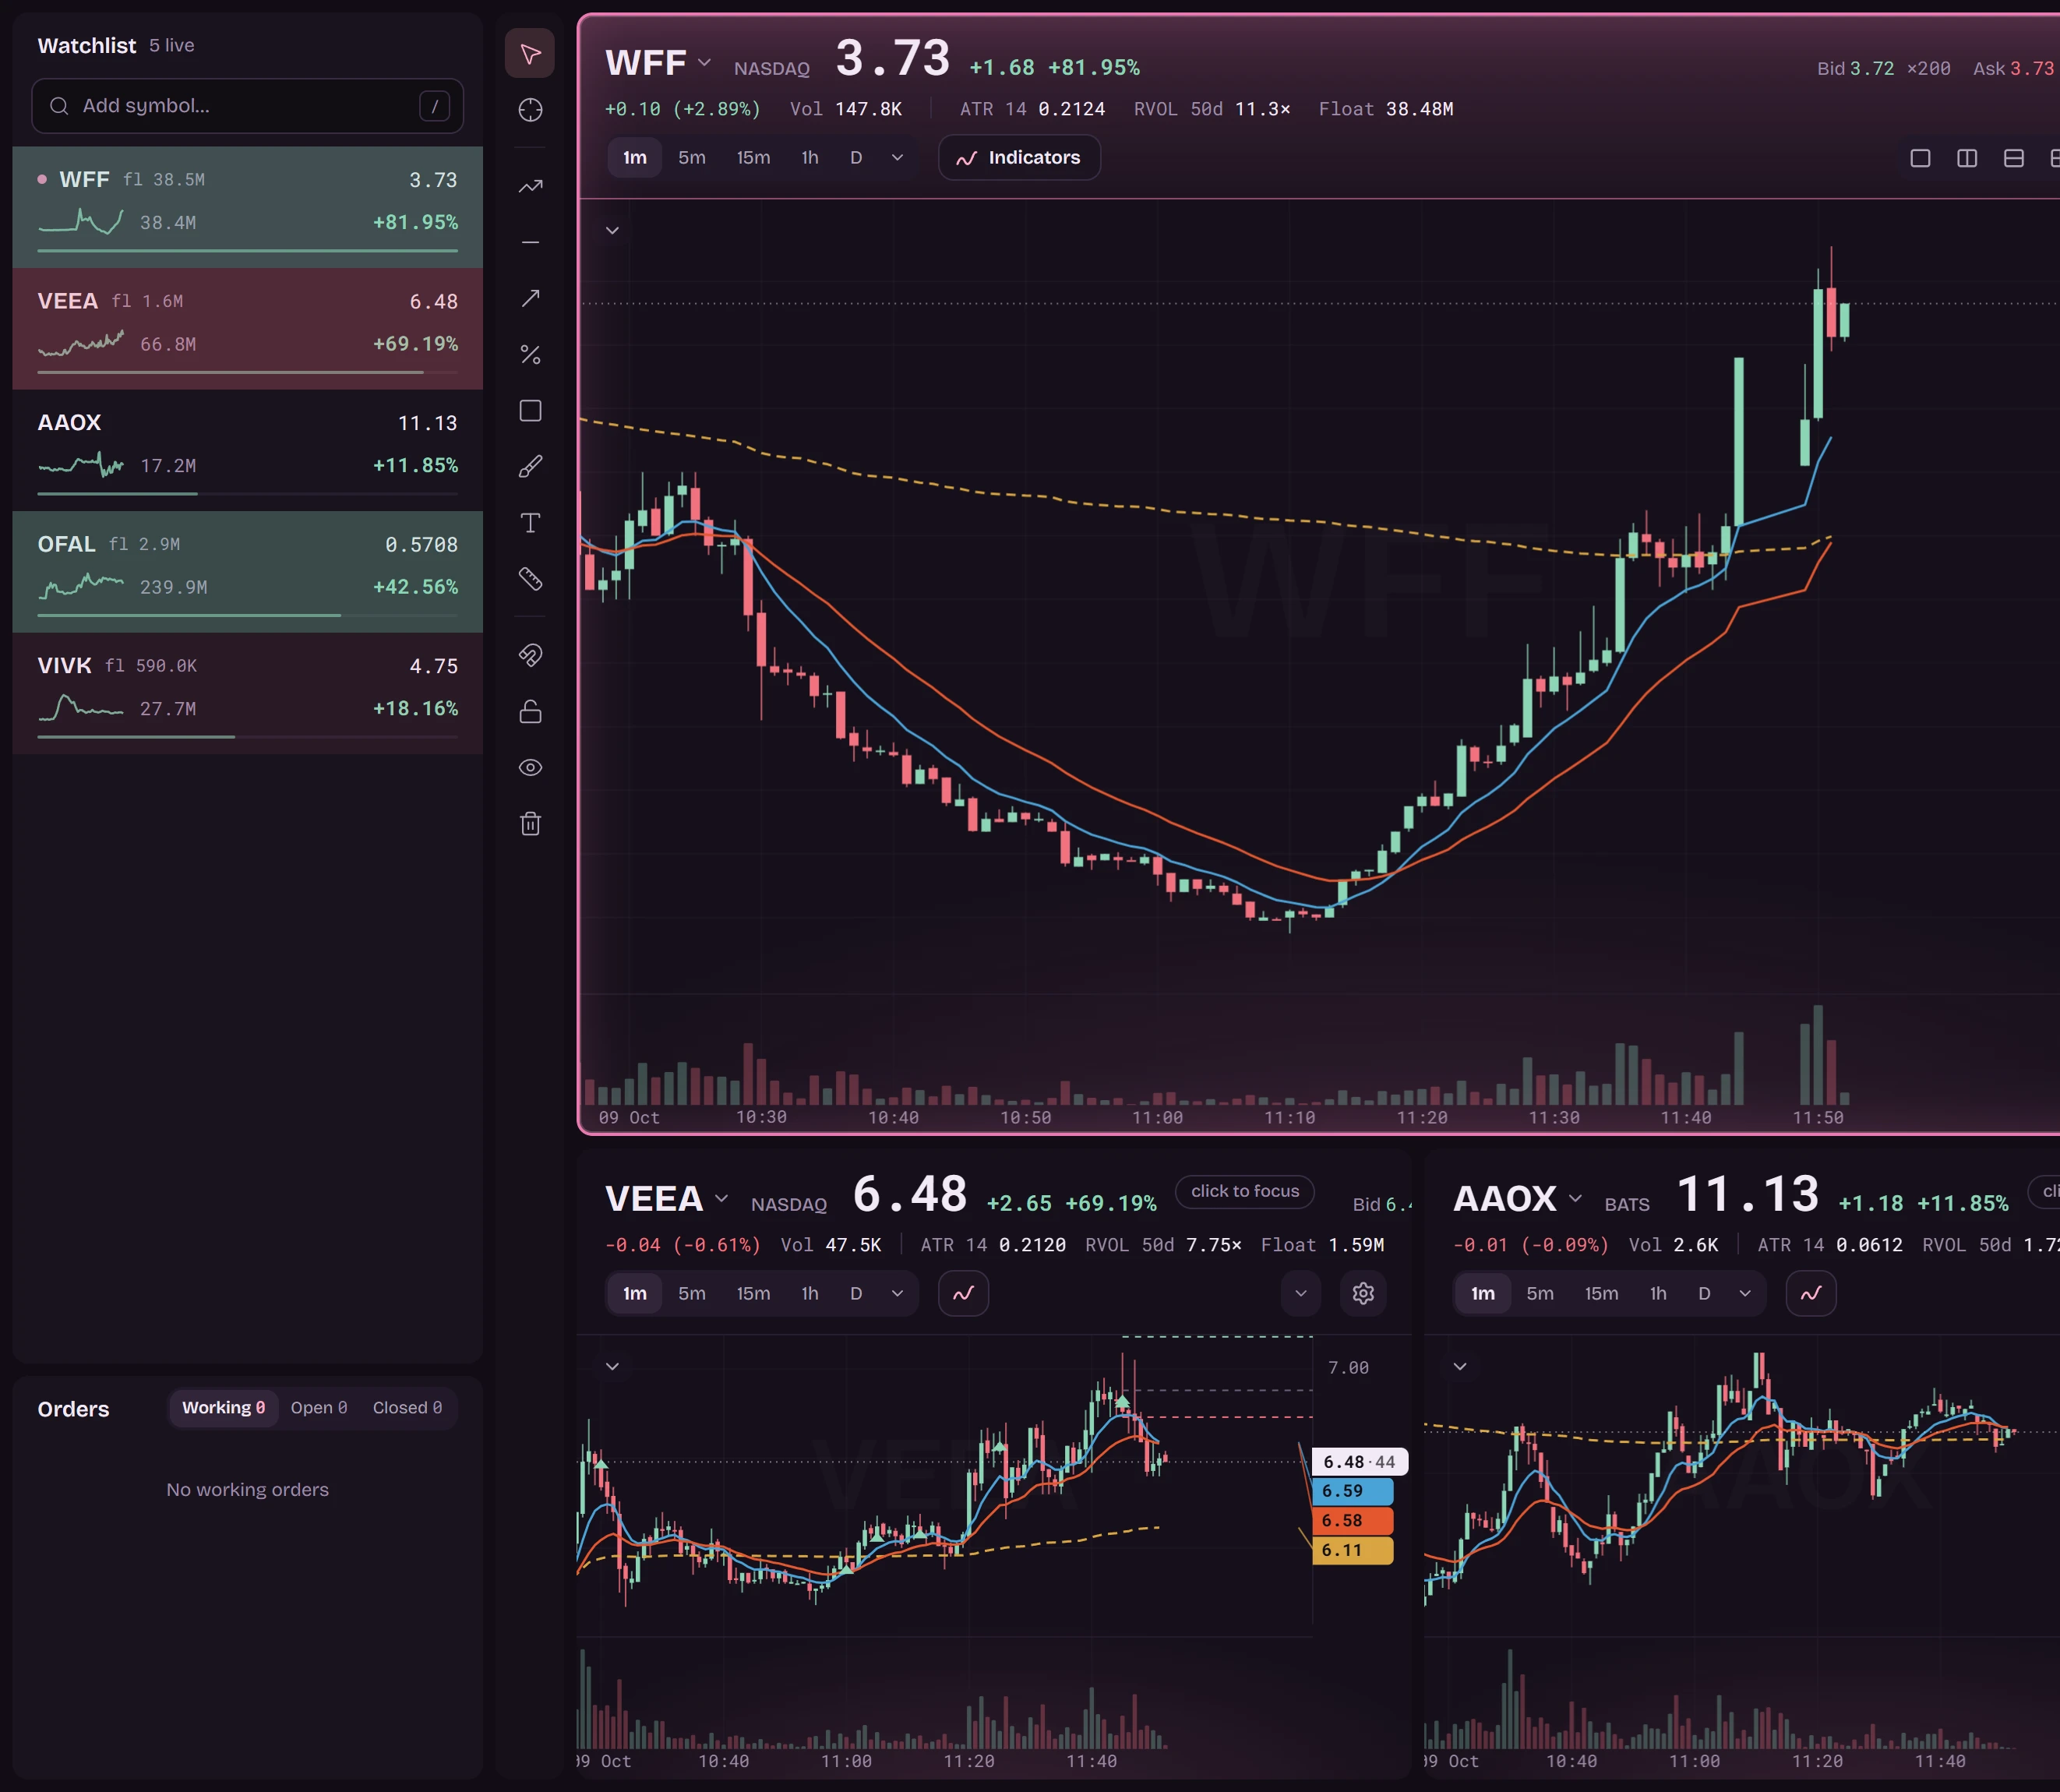Switch to stacked two-row layout

2014,158
